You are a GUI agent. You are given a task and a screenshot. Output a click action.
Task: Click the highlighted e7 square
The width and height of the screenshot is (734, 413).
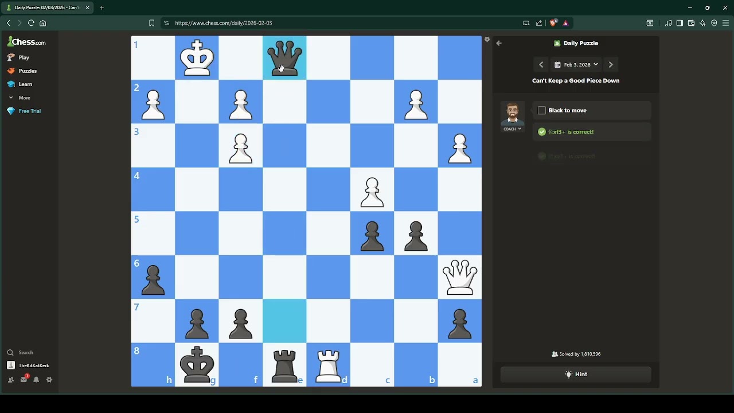coord(284,321)
